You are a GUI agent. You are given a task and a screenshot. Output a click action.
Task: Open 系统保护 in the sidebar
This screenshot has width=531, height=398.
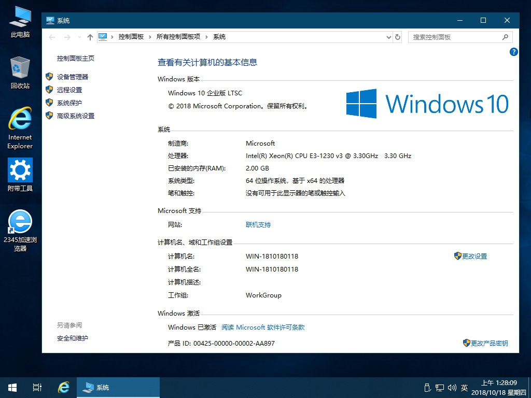tap(69, 103)
